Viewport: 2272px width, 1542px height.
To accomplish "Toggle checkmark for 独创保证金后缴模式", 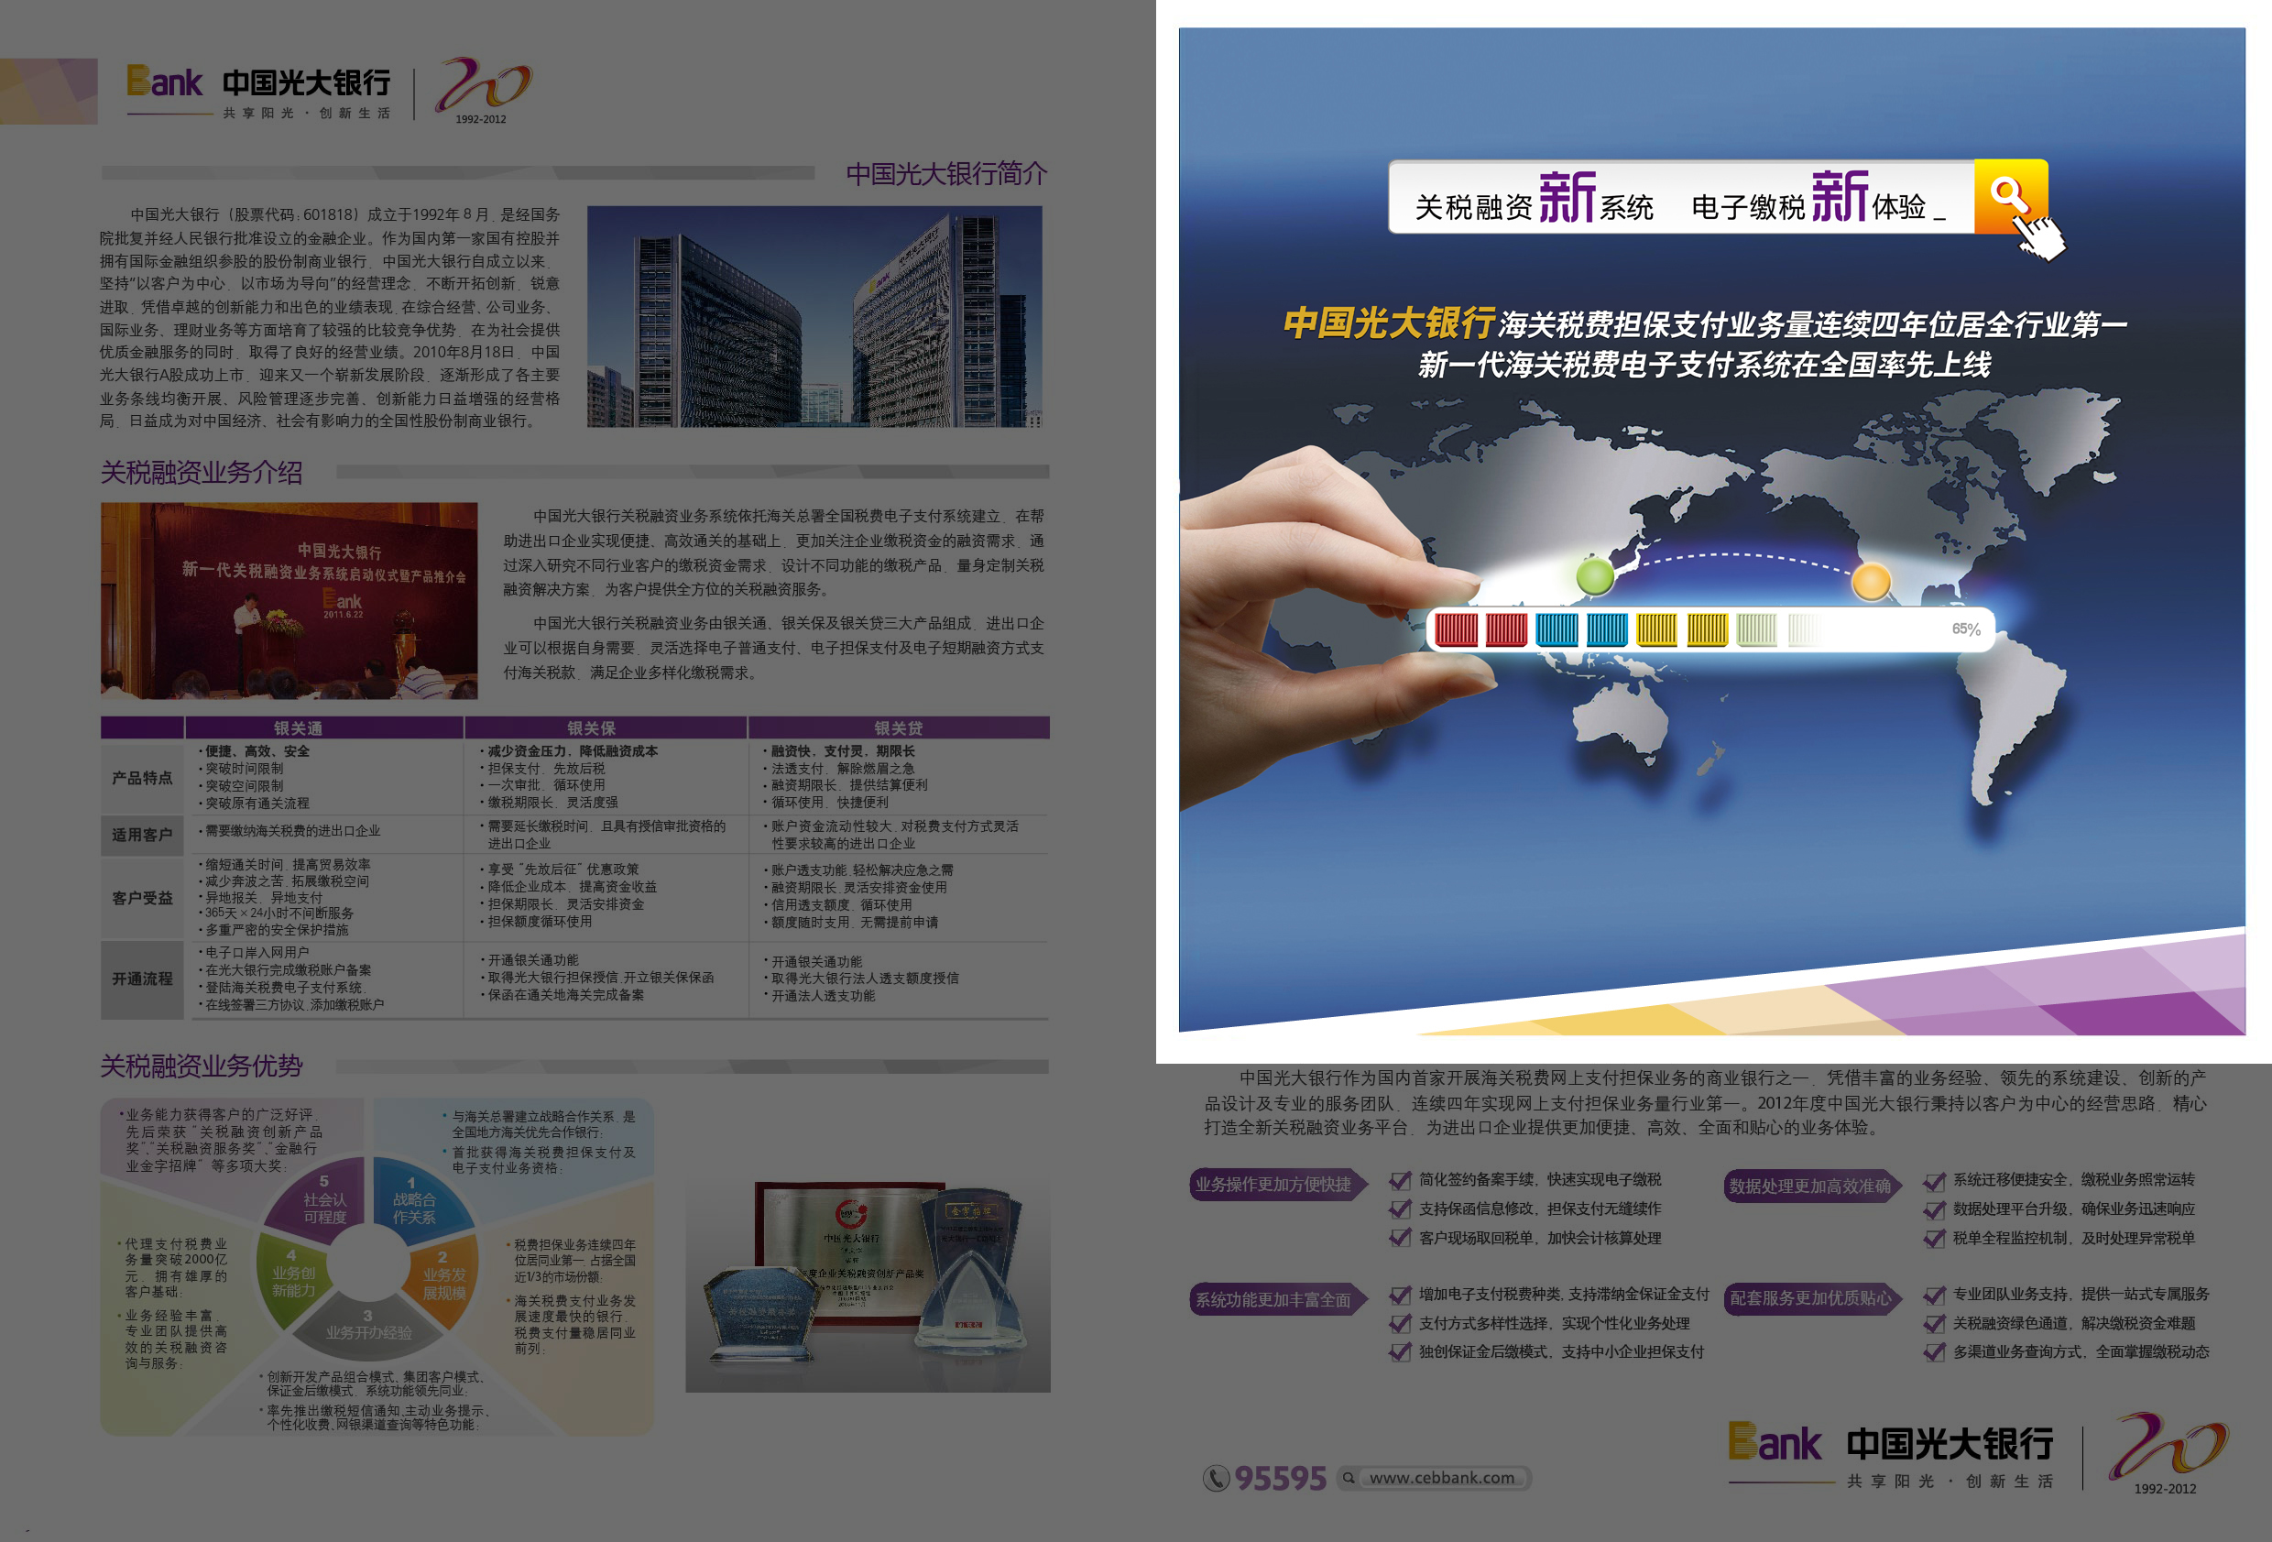I will click(1400, 1352).
